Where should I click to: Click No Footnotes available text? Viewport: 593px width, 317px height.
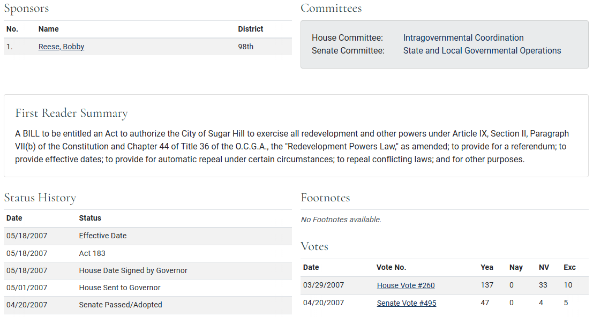click(x=341, y=220)
